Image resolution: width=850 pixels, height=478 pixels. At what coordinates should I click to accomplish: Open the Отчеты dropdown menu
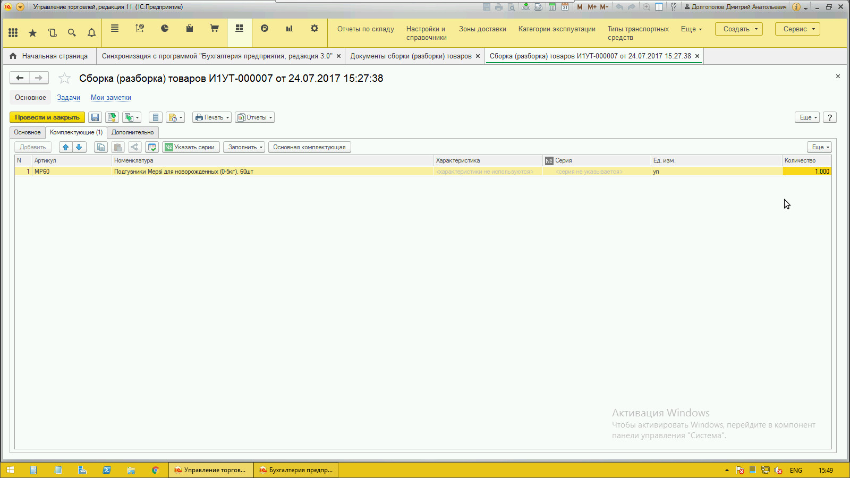tap(255, 117)
